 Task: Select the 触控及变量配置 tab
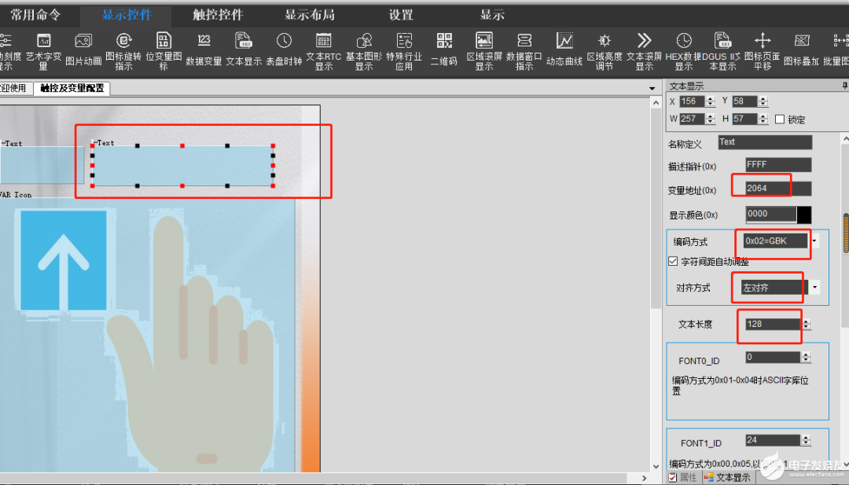[x=72, y=88]
